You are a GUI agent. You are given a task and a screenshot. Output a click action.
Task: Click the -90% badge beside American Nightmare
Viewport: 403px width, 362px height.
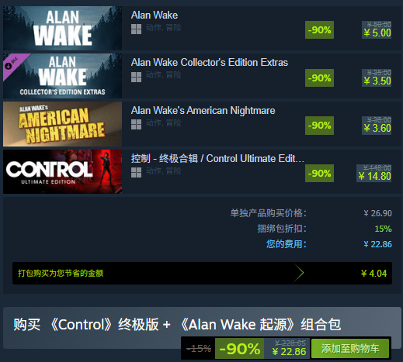(x=319, y=126)
